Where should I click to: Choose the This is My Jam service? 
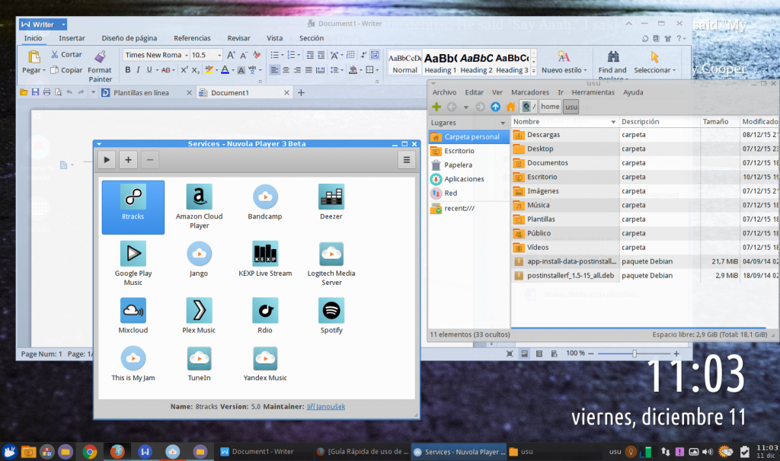(133, 363)
